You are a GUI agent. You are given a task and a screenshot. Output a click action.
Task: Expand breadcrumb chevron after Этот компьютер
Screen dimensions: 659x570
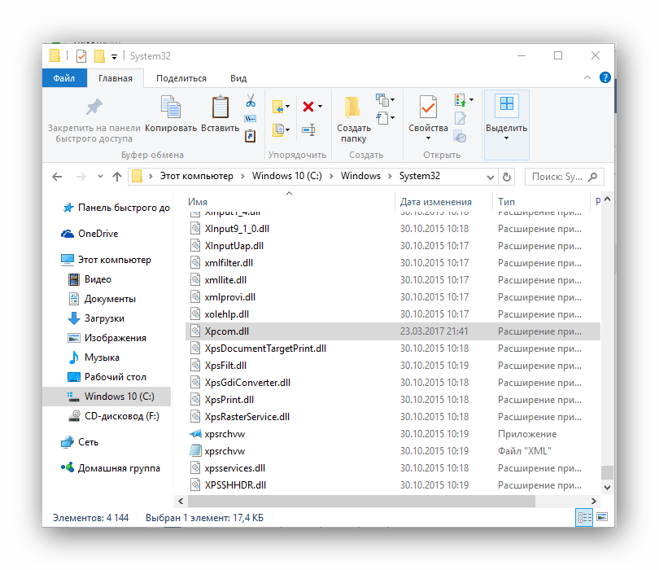click(242, 176)
